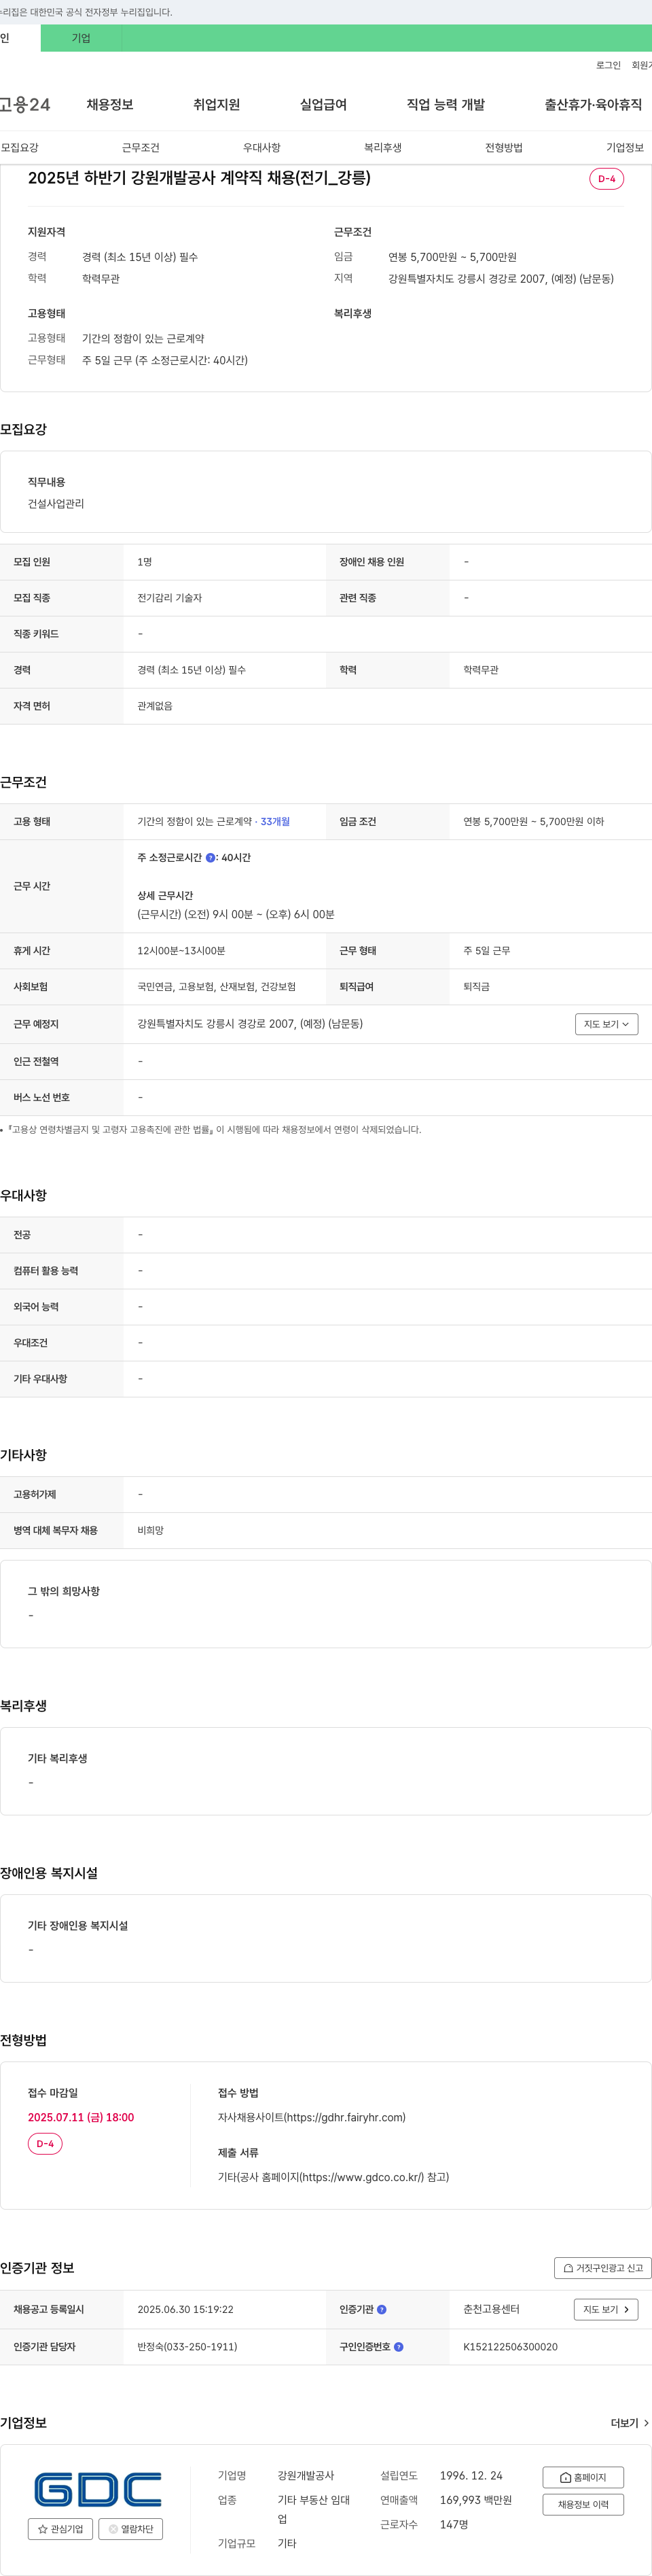Click the 구인인증번호 K152122506300020 value
The width and height of the screenshot is (652, 2576).
tap(510, 2347)
